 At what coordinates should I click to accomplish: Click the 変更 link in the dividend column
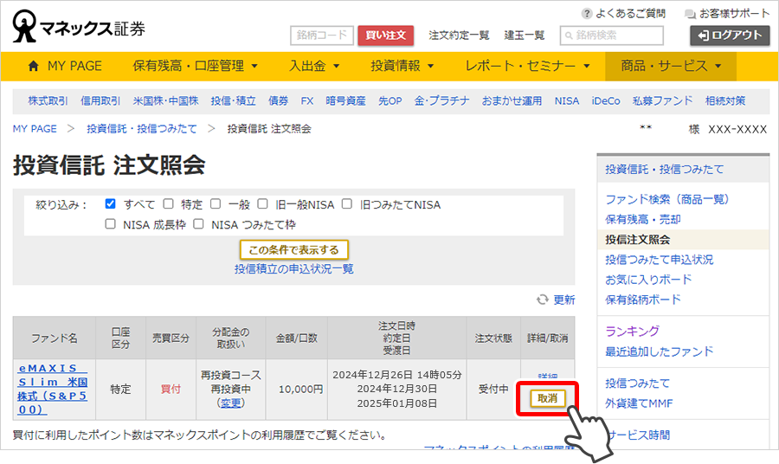pyautogui.click(x=231, y=403)
